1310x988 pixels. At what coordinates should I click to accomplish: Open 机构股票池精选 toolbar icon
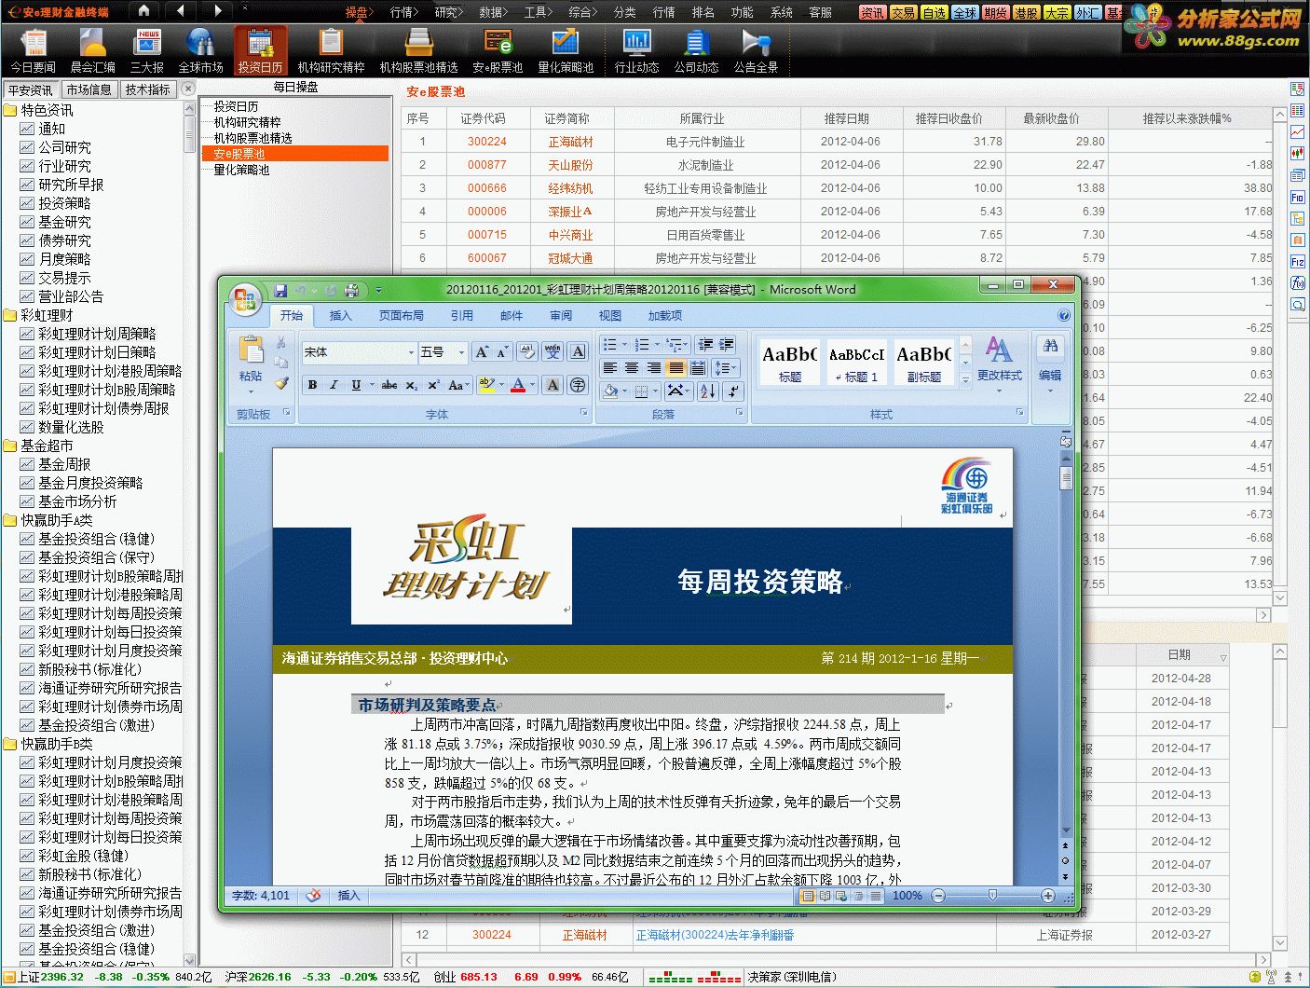point(419,50)
